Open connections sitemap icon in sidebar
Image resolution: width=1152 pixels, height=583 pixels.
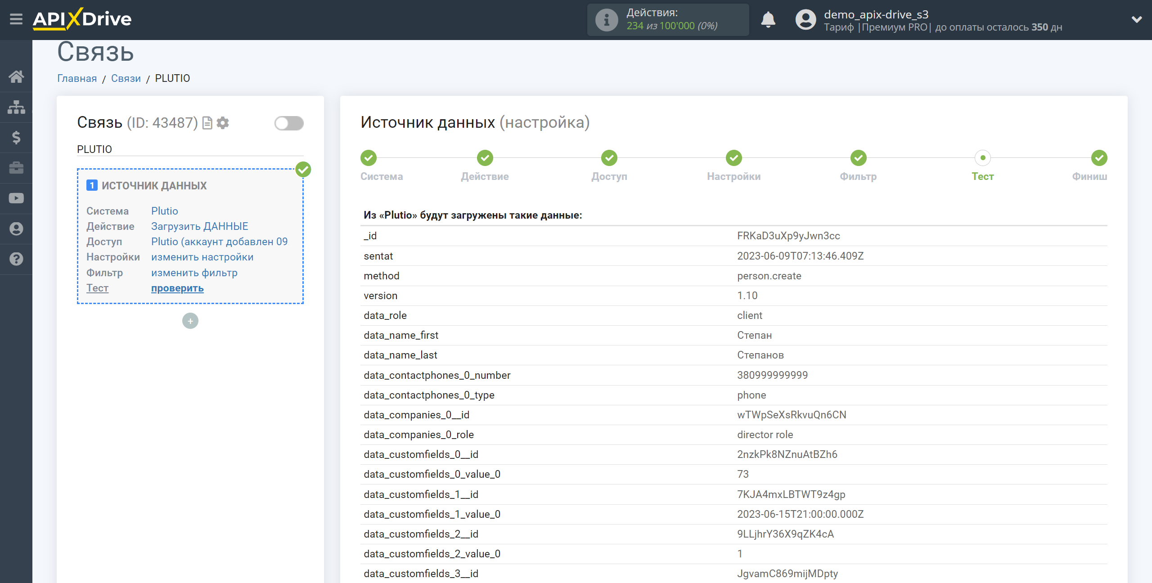coord(16,107)
